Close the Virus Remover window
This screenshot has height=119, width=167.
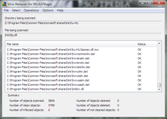(x=159, y=3)
